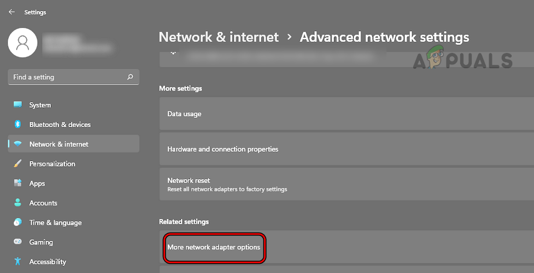Open the Apps icon in sidebar
The width and height of the screenshot is (534, 273).
point(18,183)
